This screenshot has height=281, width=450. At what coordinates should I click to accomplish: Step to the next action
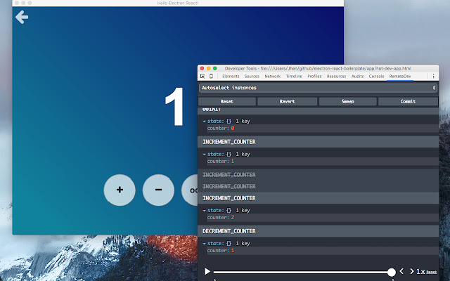coord(411,271)
